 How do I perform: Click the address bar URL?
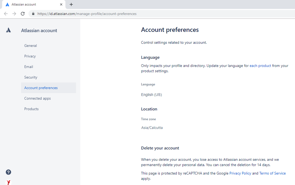87,14
